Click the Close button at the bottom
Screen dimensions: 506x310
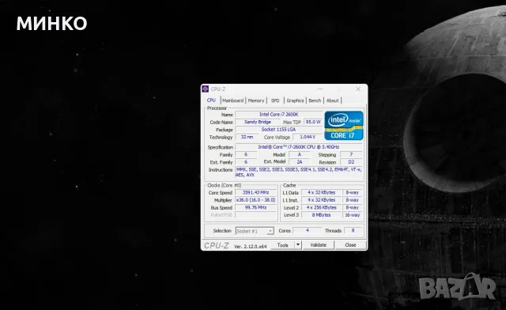(350, 245)
